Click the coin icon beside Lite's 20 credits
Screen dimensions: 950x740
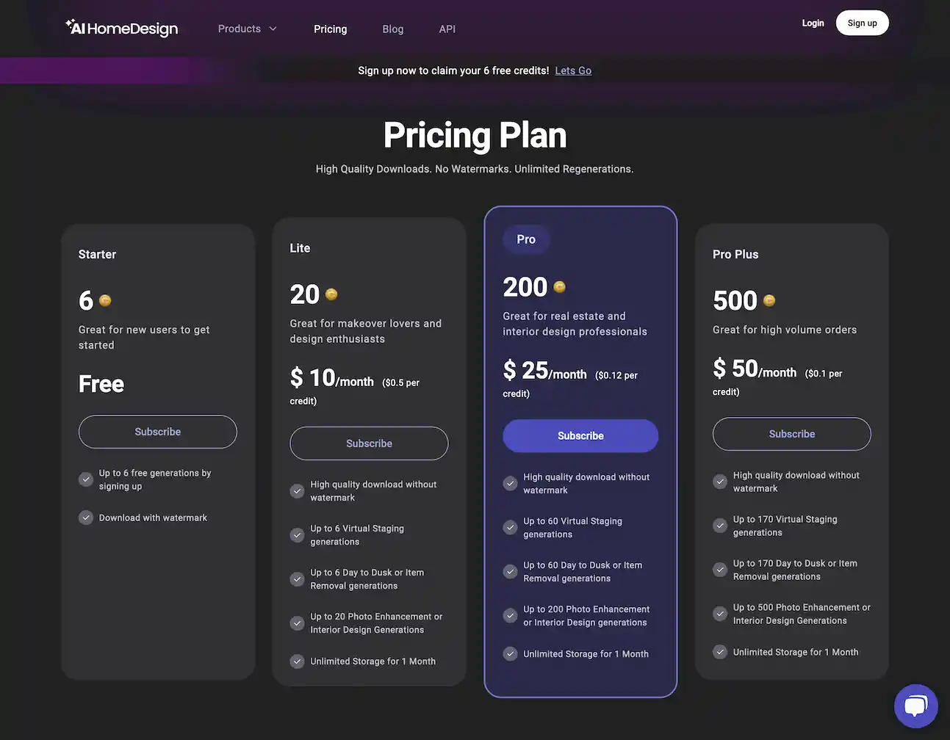331,294
